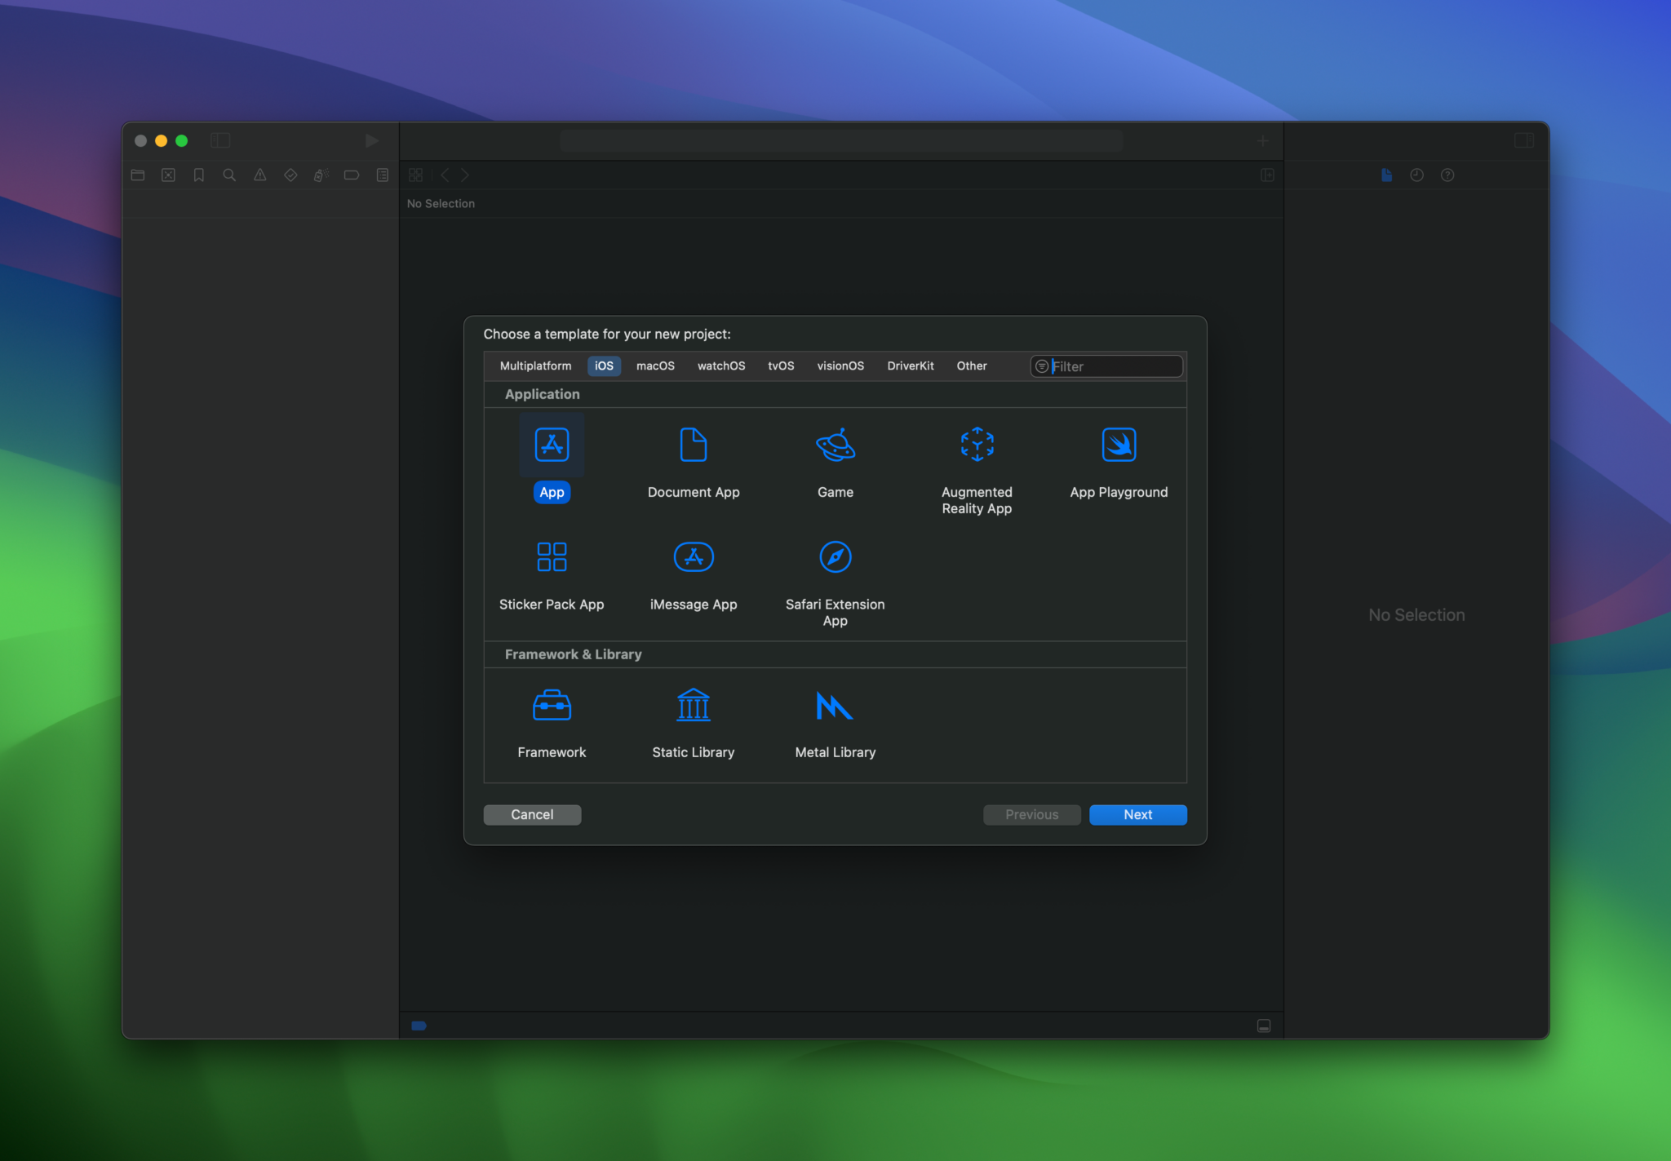This screenshot has height=1161, width=1671.
Task: Select the visionOS platform option
Action: pos(840,366)
